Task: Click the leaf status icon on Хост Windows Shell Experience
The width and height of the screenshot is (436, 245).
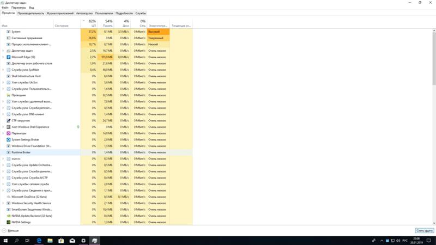Action: click(x=78, y=127)
